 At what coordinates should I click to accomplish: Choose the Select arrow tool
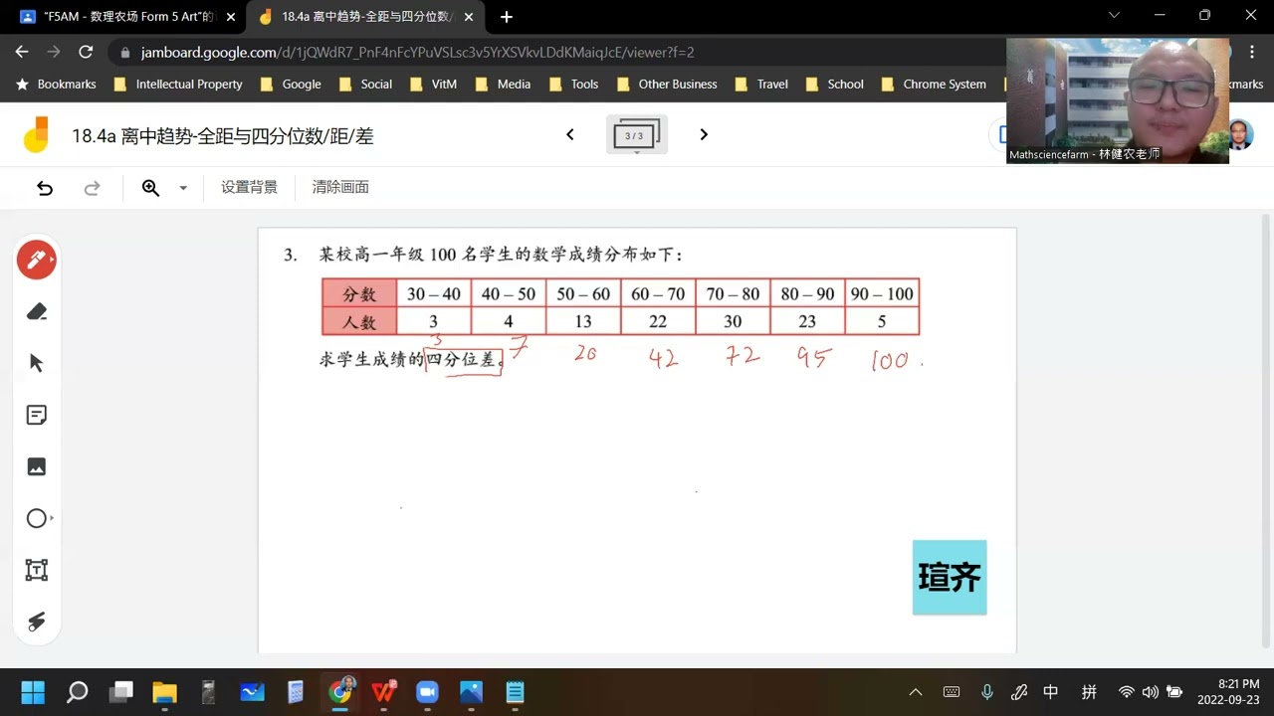37,364
